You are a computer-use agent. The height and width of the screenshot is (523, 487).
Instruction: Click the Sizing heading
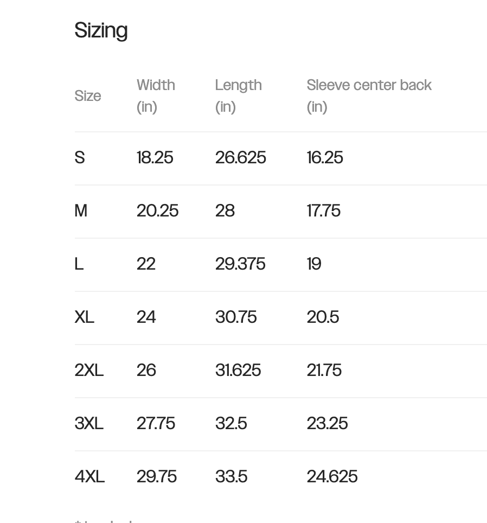[x=101, y=30]
